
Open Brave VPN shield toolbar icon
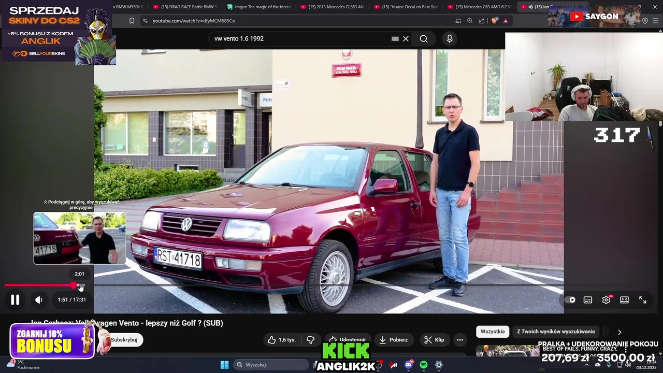645,21
